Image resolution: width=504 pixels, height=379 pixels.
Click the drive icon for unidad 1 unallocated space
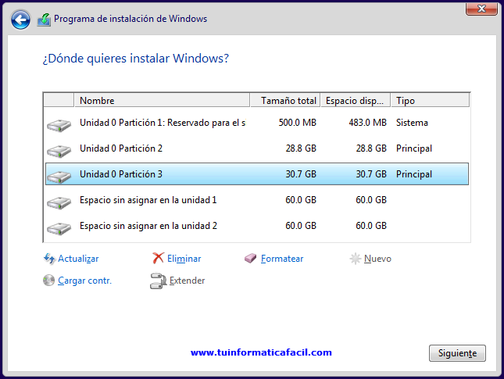[59, 202]
